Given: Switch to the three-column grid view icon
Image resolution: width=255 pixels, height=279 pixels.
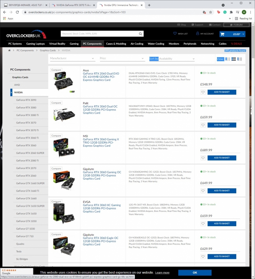Looking at the screenshot, I should coord(228,59).
